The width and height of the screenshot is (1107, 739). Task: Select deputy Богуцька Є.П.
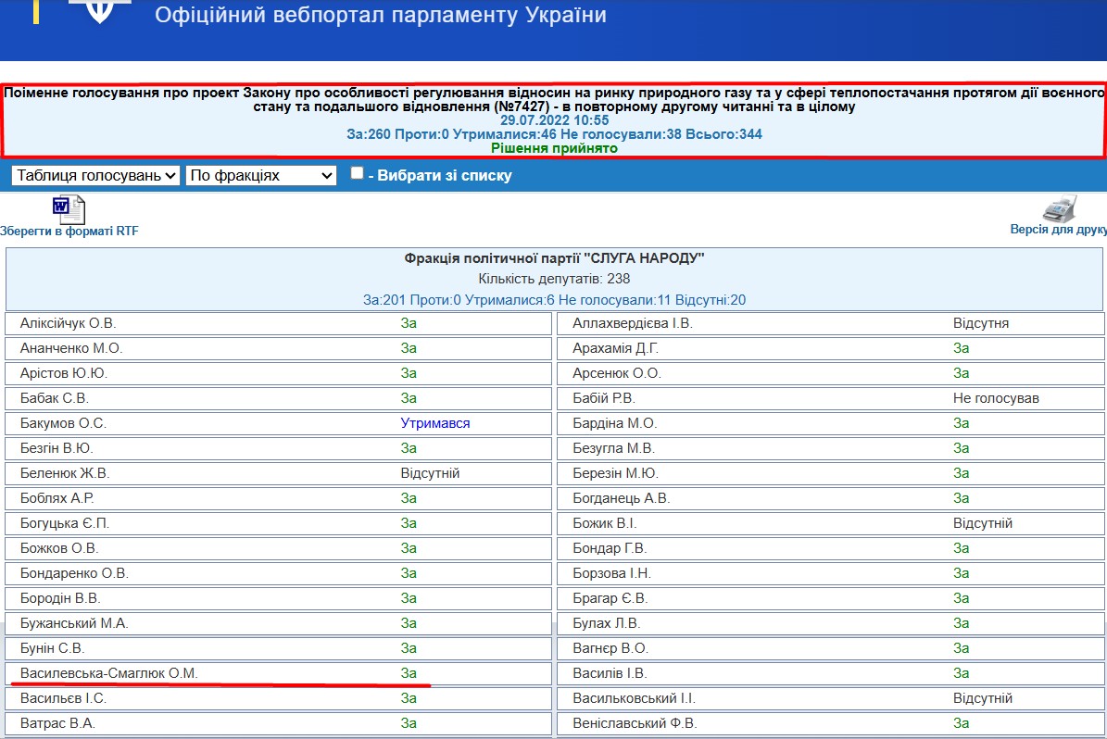[x=65, y=523]
